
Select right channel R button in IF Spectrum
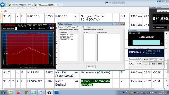(53, 28)
